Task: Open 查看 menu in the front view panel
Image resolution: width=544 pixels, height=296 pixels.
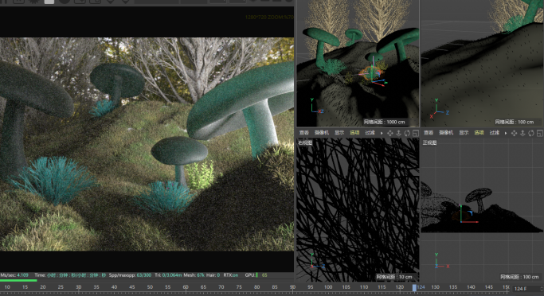Action: 429,133
